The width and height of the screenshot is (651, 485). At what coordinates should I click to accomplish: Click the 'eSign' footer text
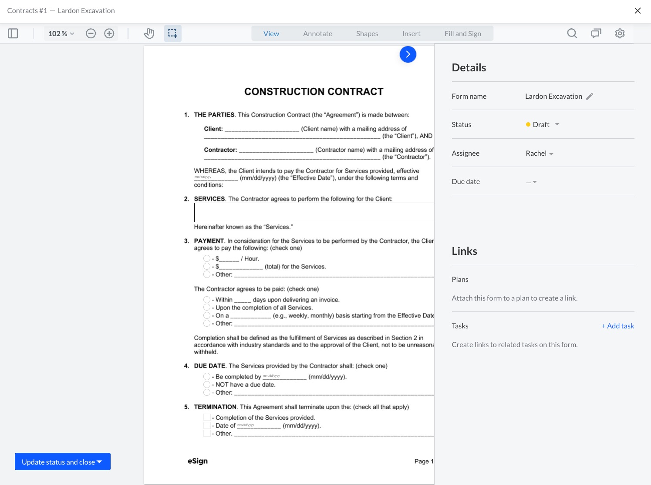198,461
